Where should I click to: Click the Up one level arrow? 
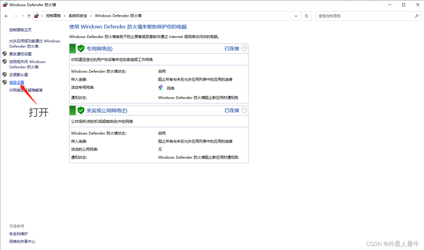29,16
